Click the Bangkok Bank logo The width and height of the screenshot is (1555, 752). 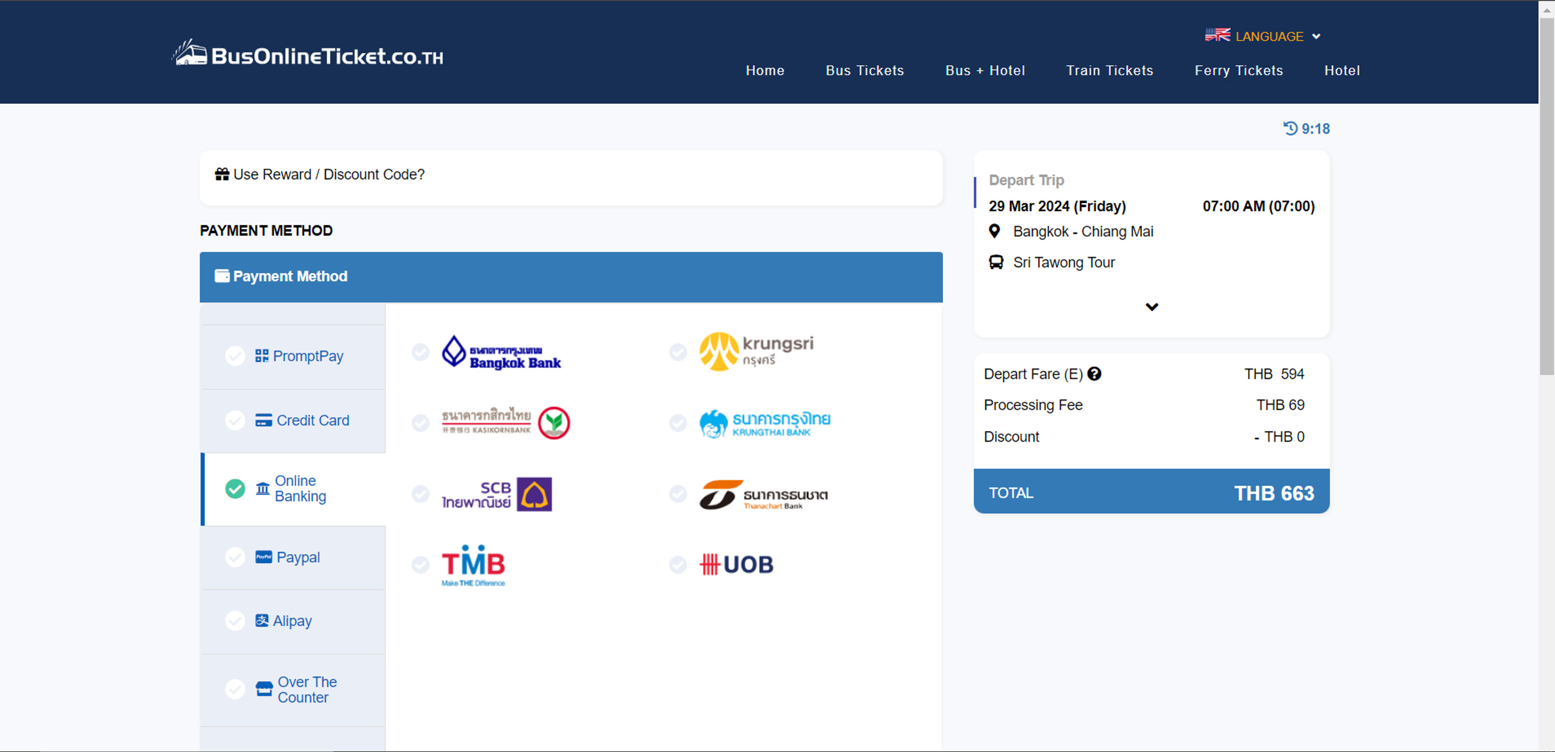[502, 352]
